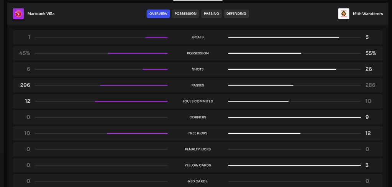Click the Marrouck Villa team crest

(x=18, y=14)
